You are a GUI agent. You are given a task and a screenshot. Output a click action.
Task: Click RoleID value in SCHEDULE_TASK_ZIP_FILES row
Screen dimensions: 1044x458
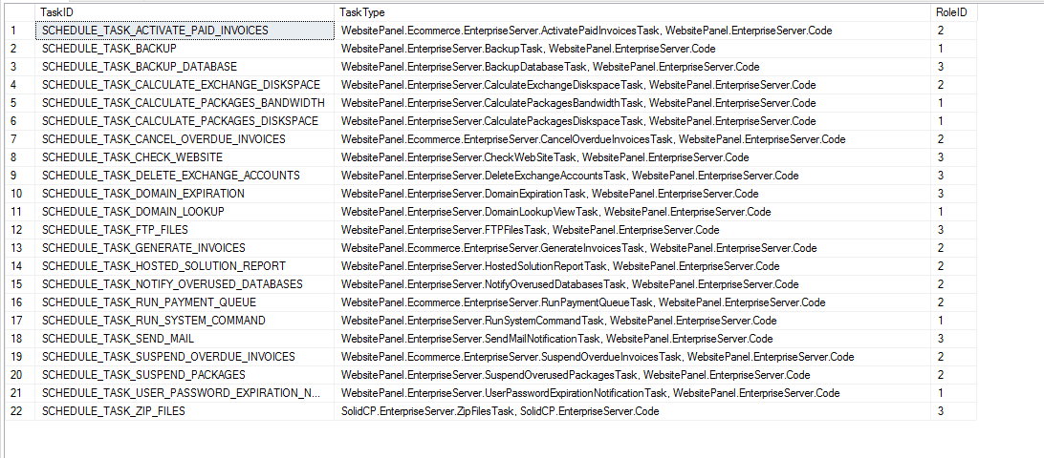tap(953, 411)
